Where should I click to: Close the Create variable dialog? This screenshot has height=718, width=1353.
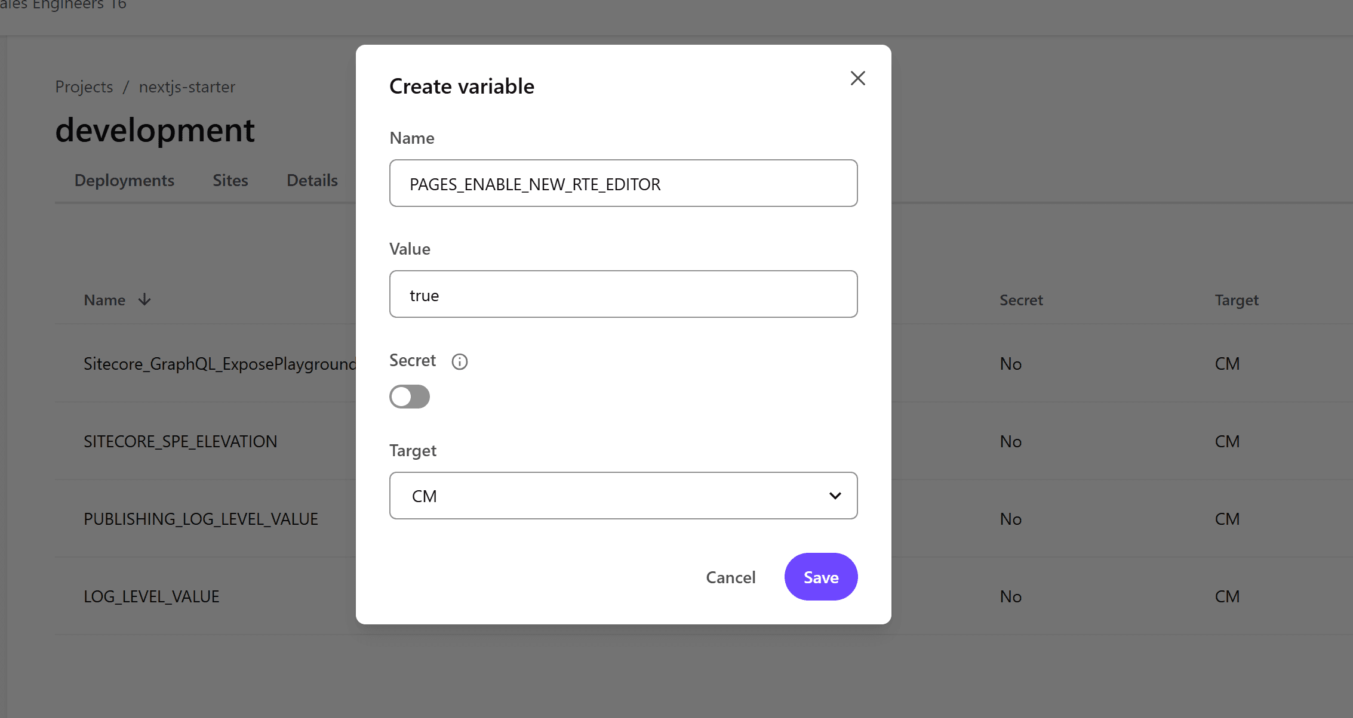tap(857, 78)
